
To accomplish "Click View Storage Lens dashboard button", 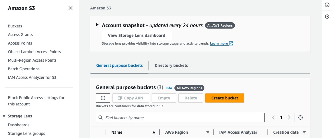I will coord(136,35).
